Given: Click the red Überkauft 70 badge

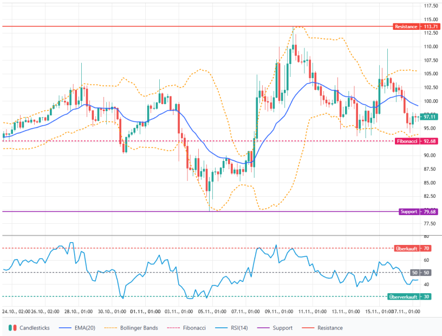Looking at the screenshot, I should [x=412, y=249].
